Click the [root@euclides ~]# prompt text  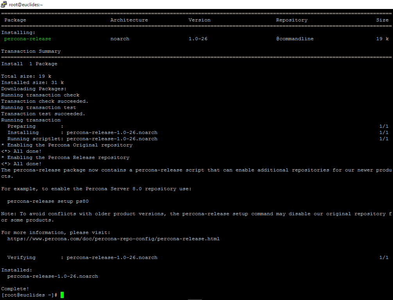29,295
